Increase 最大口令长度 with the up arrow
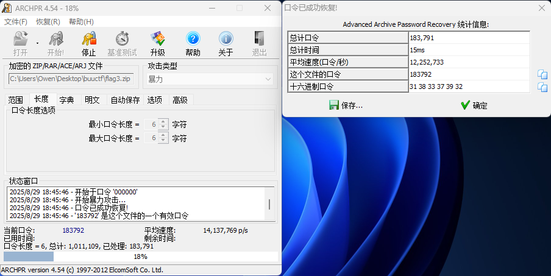 click(163, 135)
